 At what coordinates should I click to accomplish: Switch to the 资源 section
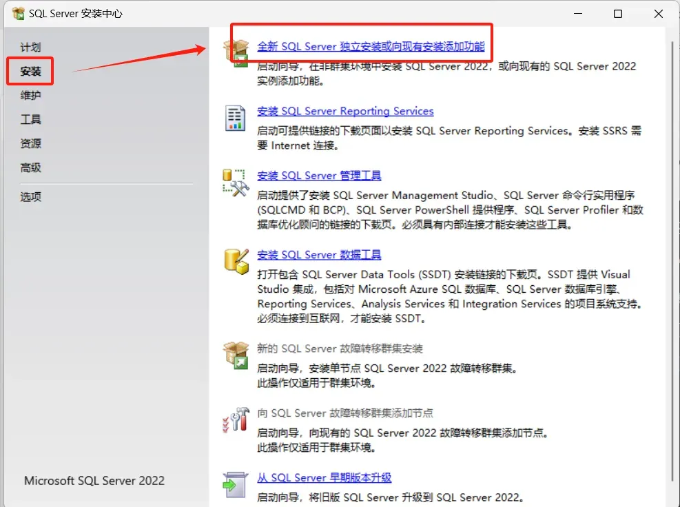(30, 143)
